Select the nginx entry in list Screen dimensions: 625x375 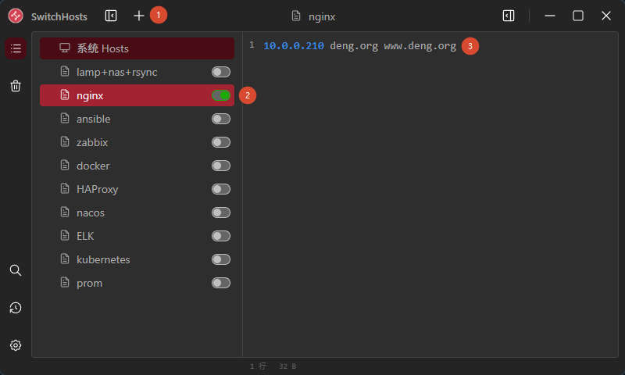(137, 95)
